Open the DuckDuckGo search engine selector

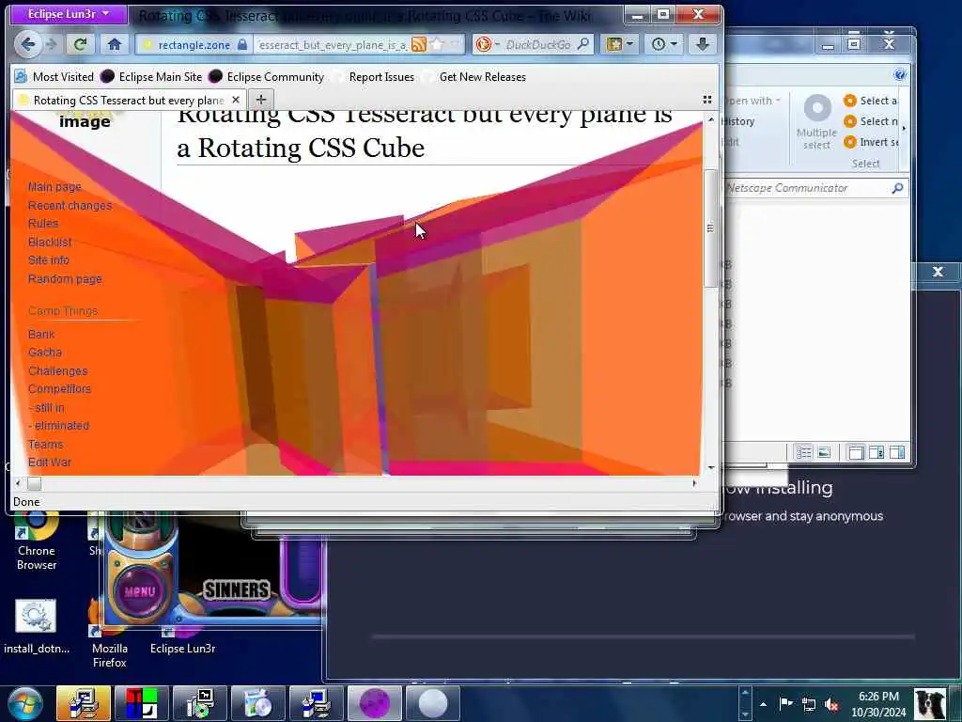[x=488, y=44]
